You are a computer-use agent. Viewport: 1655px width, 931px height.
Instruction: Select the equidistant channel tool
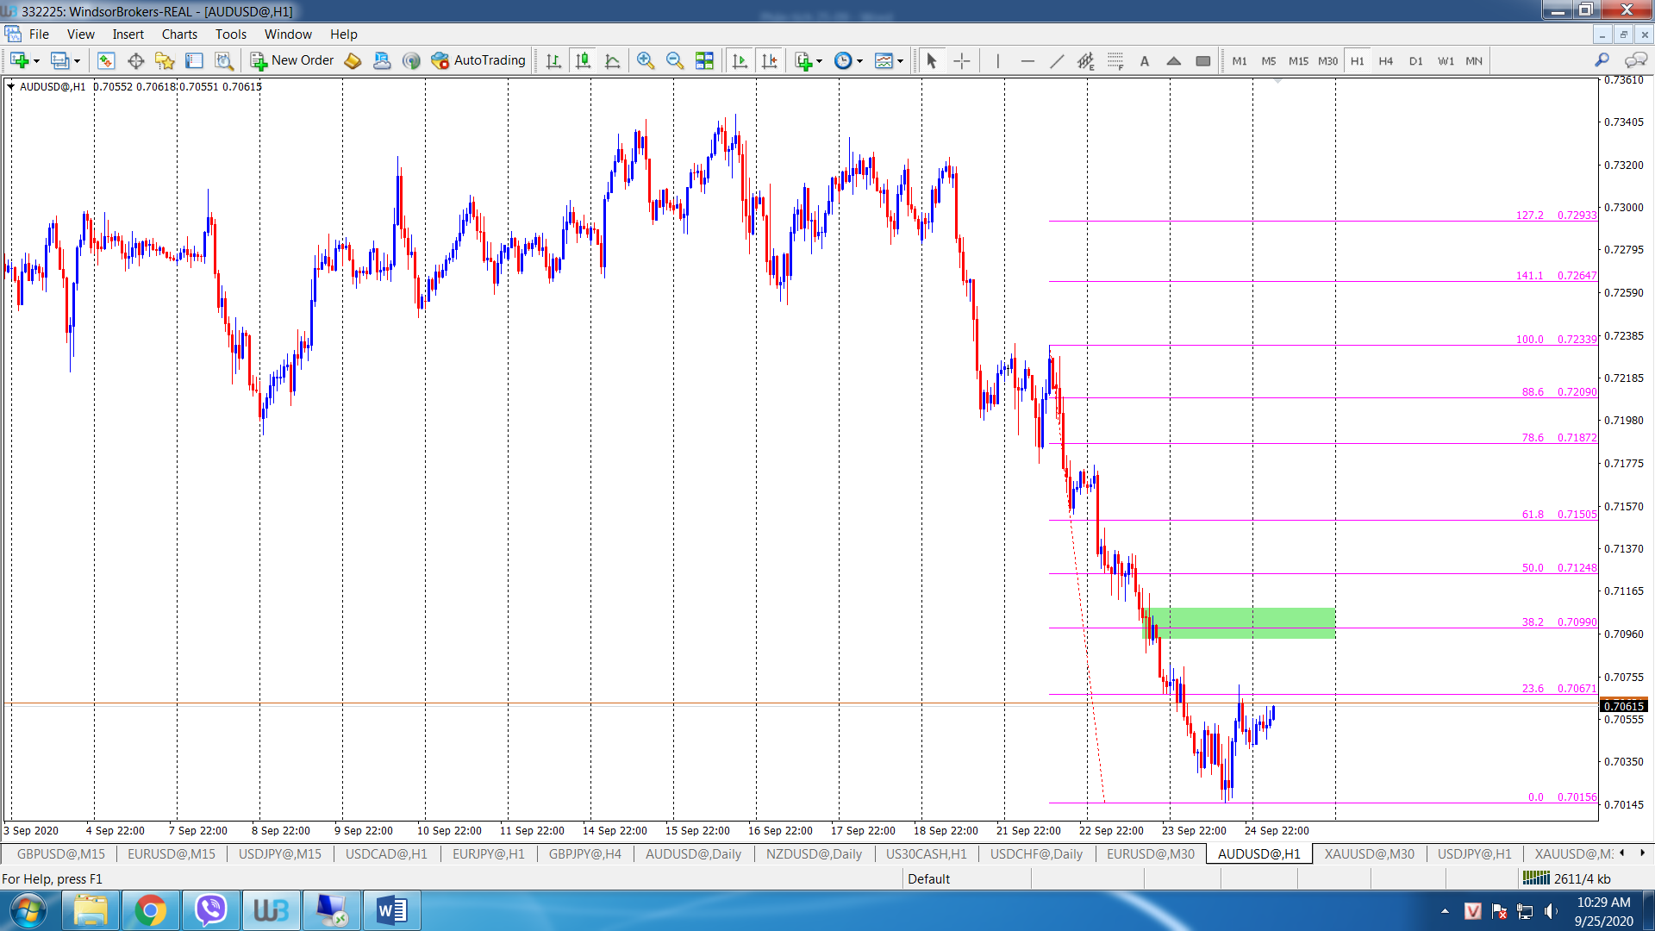coord(1086,60)
